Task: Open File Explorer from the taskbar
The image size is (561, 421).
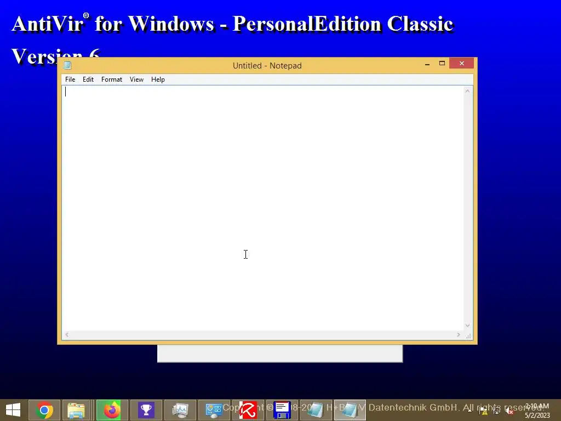Action: tap(76, 410)
